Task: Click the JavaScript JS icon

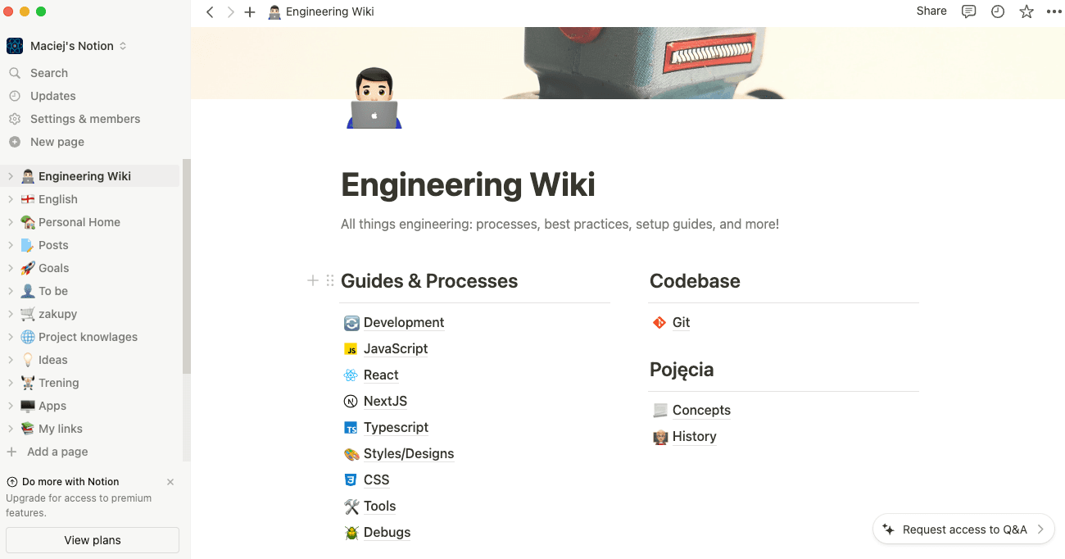Action: point(351,349)
